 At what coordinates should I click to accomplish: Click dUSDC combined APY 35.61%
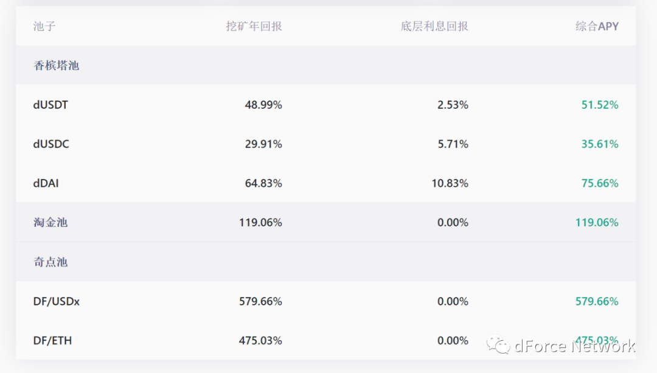pyautogui.click(x=600, y=144)
